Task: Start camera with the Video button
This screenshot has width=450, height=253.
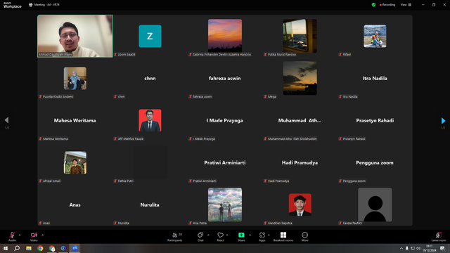Action: click(34, 236)
